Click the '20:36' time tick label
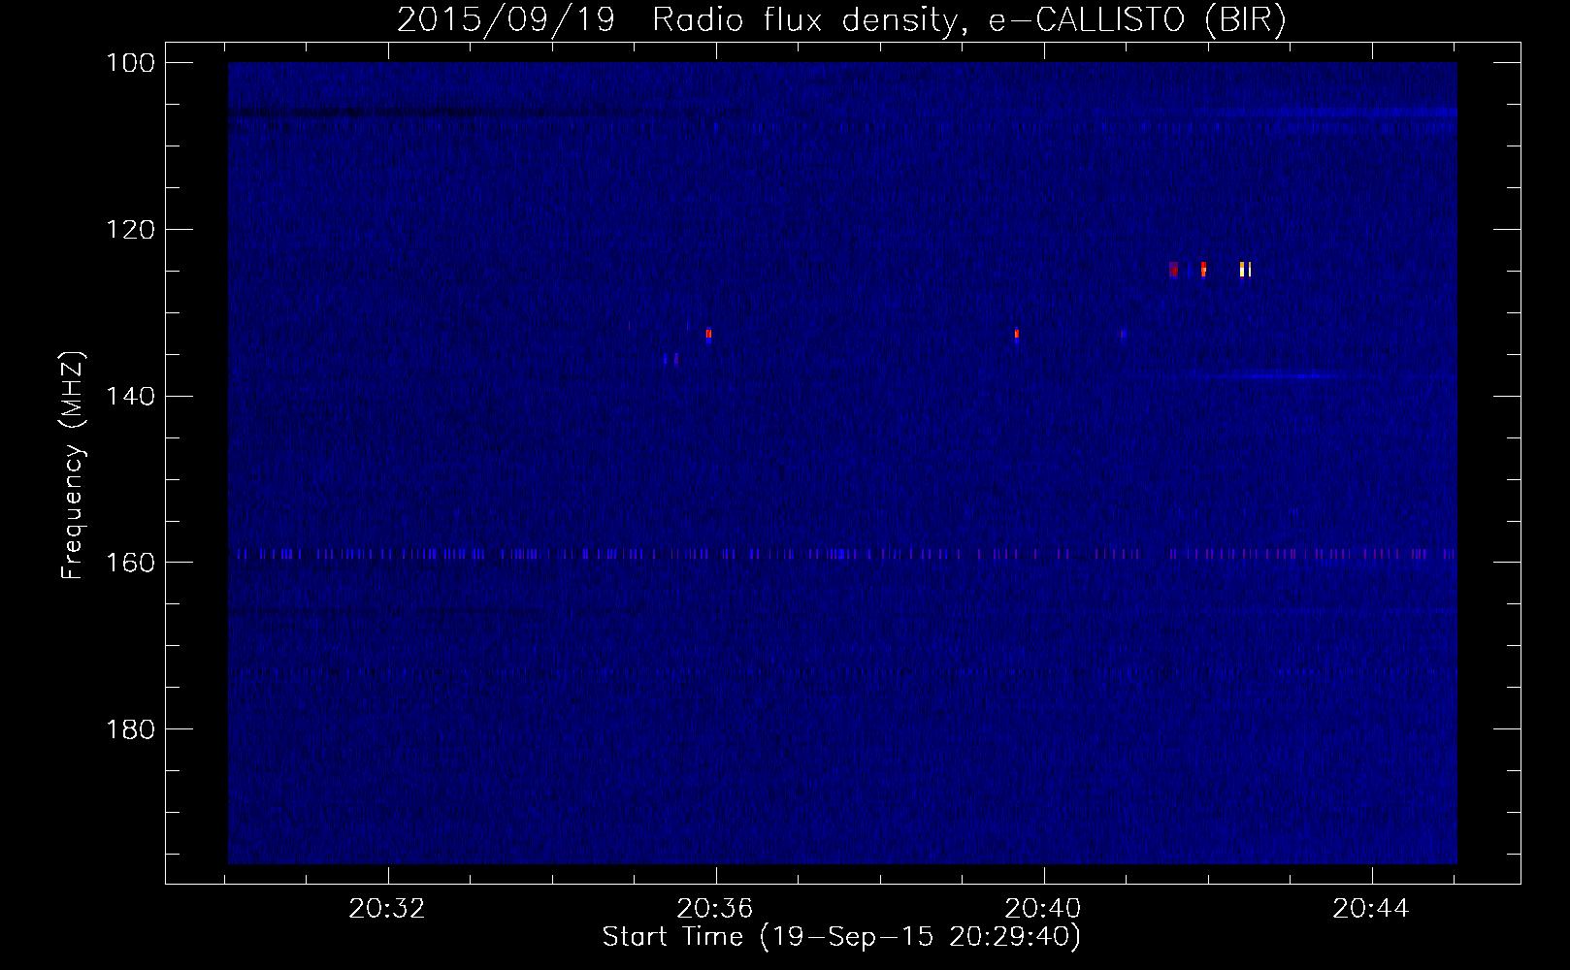 [x=716, y=909]
